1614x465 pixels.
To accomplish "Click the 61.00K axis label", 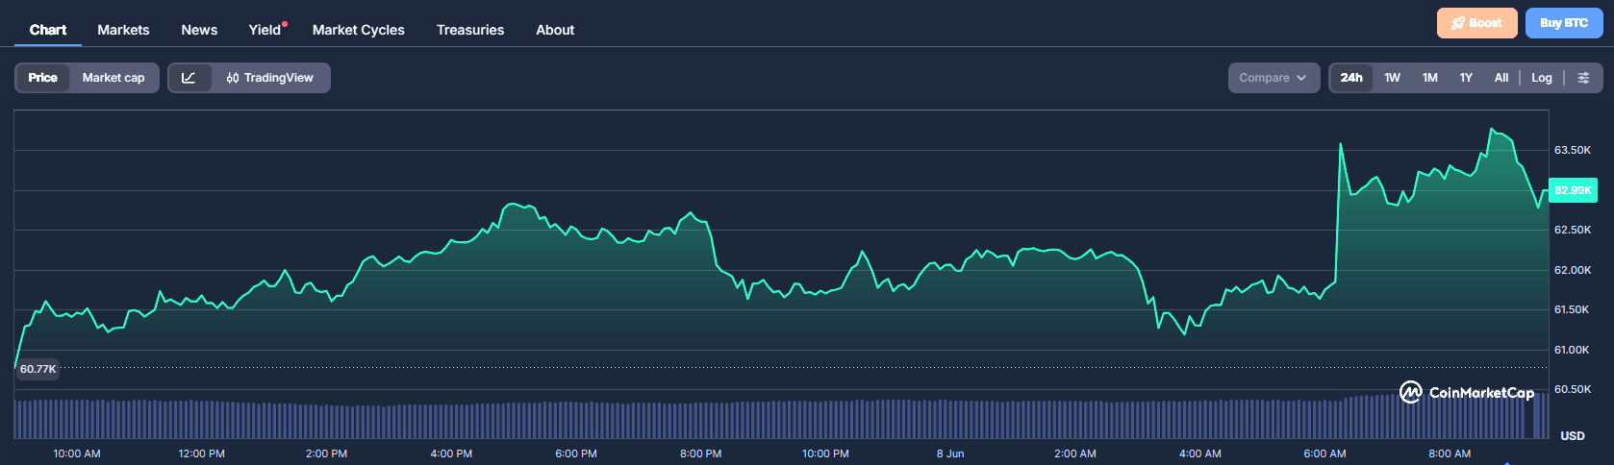I will 1573,350.
